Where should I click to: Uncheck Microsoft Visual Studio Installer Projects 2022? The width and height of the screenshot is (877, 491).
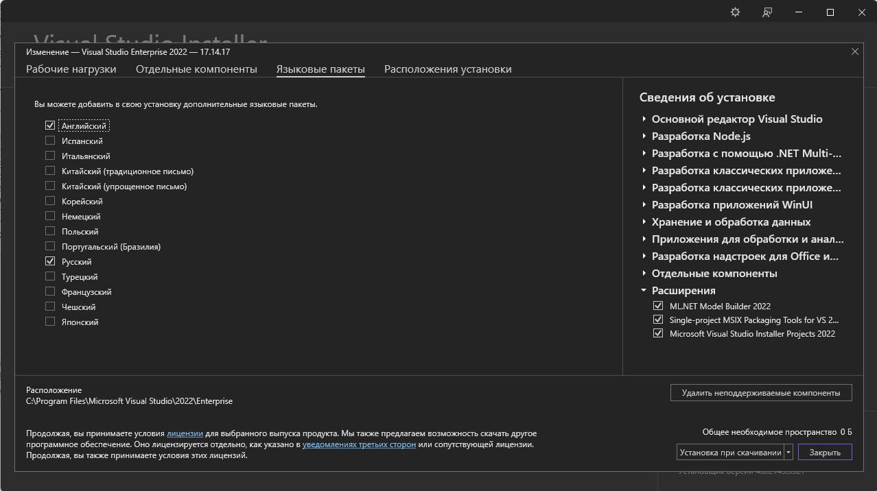pyautogui.click(x=658, y=333)
